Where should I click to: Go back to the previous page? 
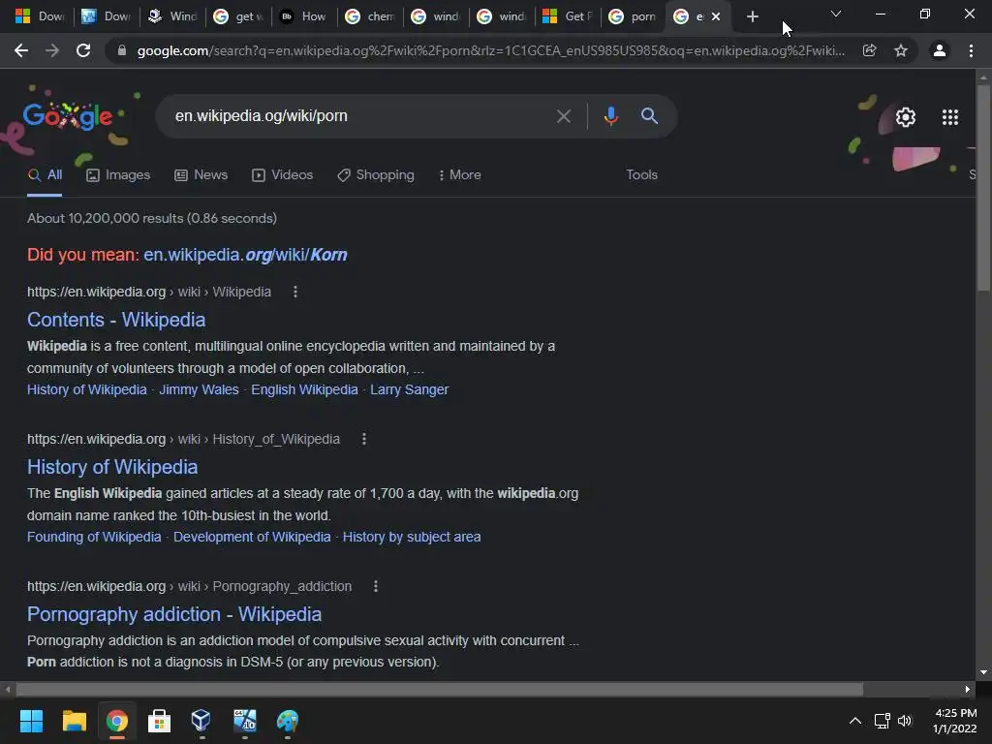tap(21, 50)
